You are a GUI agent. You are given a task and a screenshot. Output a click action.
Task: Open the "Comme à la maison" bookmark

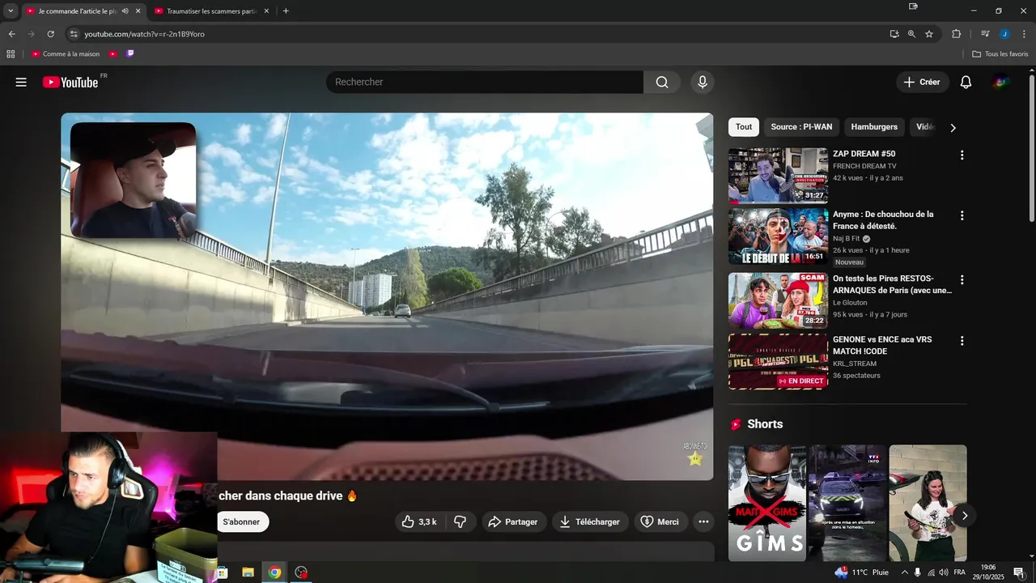pyautogui.click(x=66, y=54)
